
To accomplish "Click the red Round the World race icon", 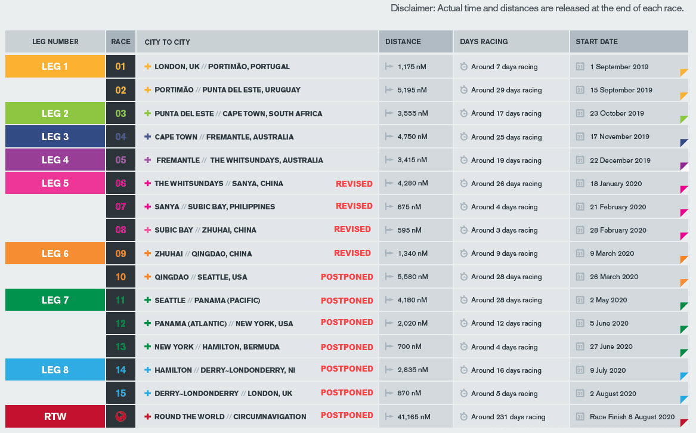I will 120,416.
